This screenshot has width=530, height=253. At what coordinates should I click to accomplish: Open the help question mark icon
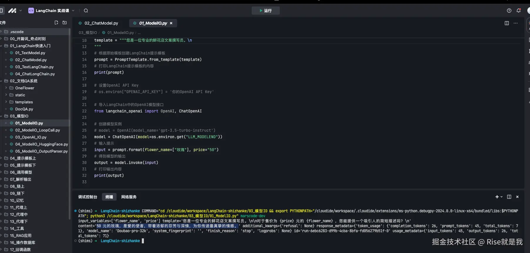pos(509,11)
